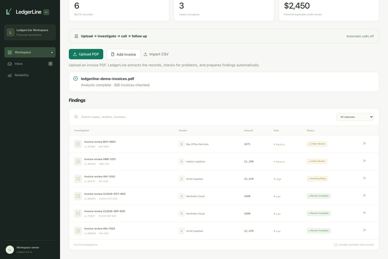
Task: Open Invoice review HBR-1201
Action: (100, 159)
